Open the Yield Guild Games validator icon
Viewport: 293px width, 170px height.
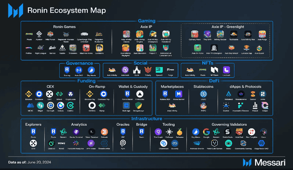[214, 143]
